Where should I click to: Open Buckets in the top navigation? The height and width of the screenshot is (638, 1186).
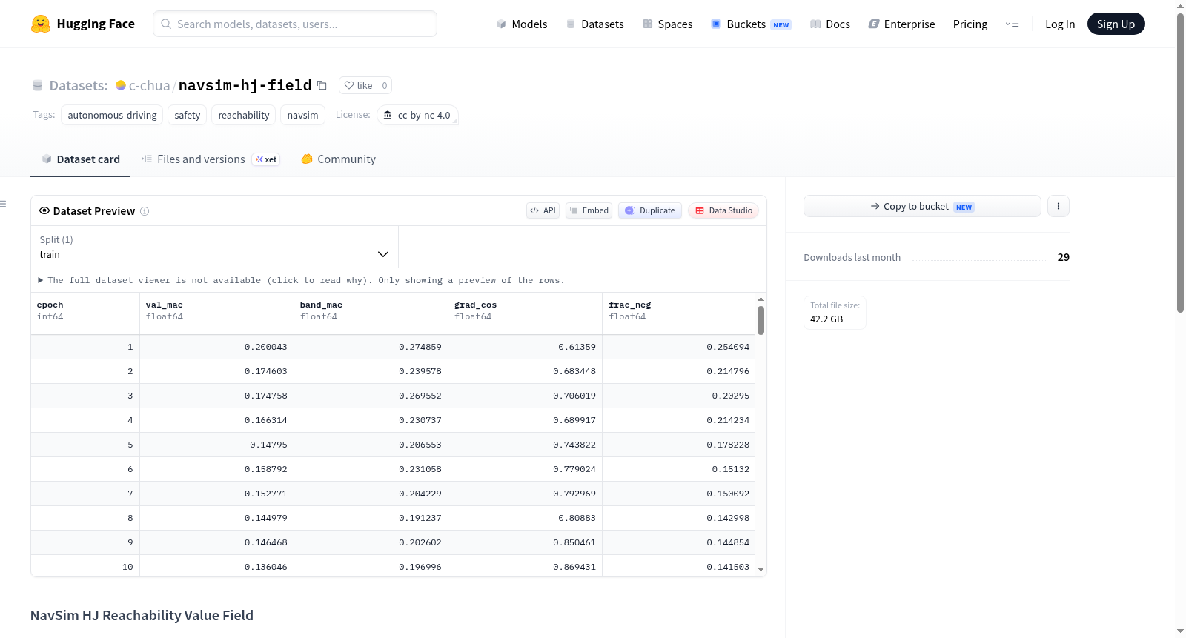751,24
